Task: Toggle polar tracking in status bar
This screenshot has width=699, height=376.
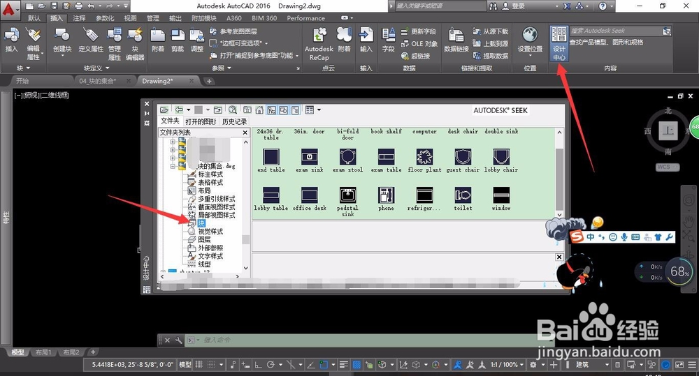Action: point(271,364)
